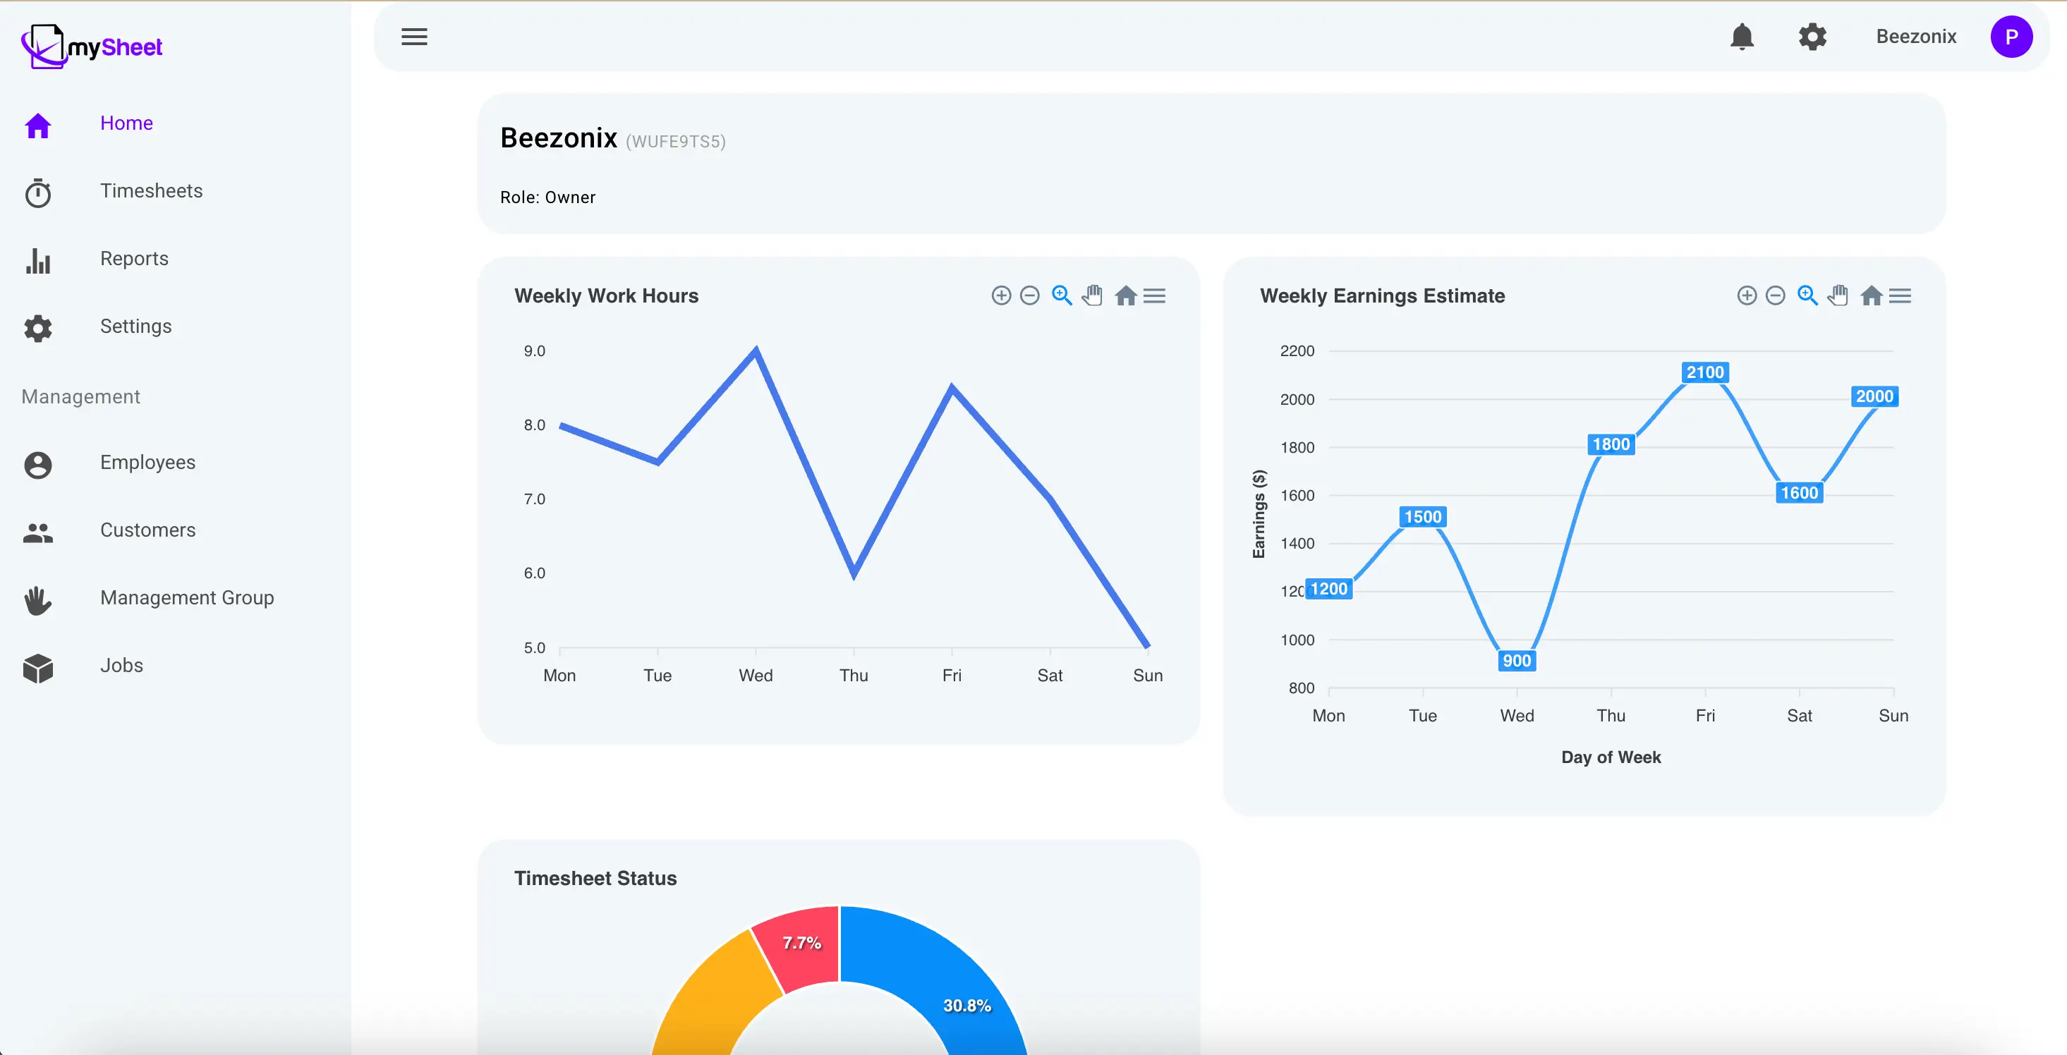Navigate to Management Group
The width and height of the screenshot is (2067, 1055).
click(x=187, y=598)
